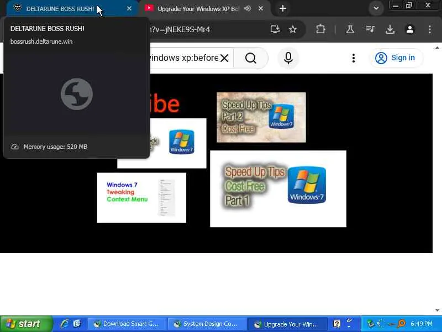Open YouTube settings three-dot menu
The height and width of the screenshot is (332, 442).
pyautogui.click(x=354, y=58)
